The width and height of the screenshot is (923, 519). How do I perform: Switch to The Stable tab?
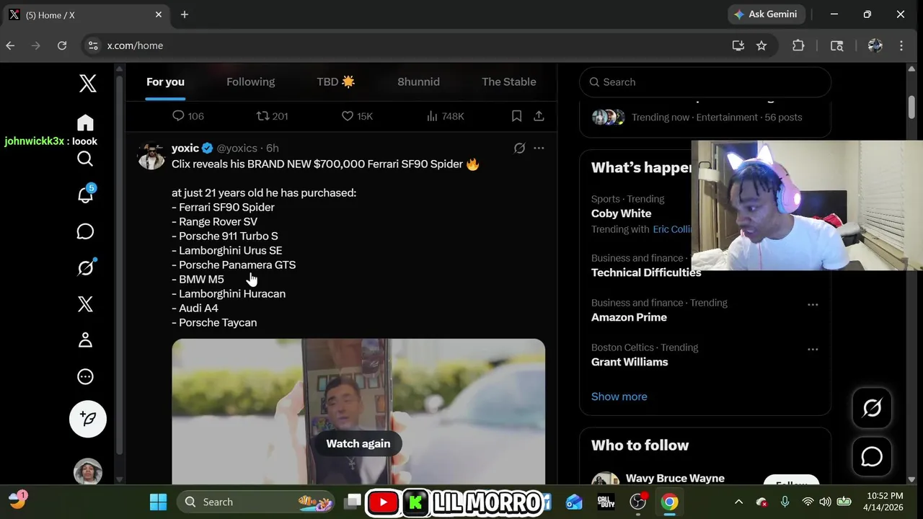click(508, 81)
